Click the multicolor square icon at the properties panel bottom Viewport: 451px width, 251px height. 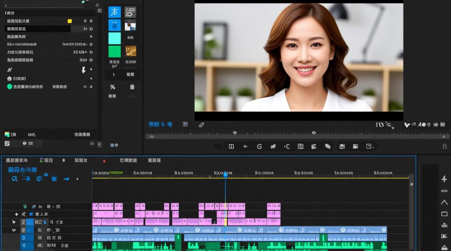click(7, 134)
